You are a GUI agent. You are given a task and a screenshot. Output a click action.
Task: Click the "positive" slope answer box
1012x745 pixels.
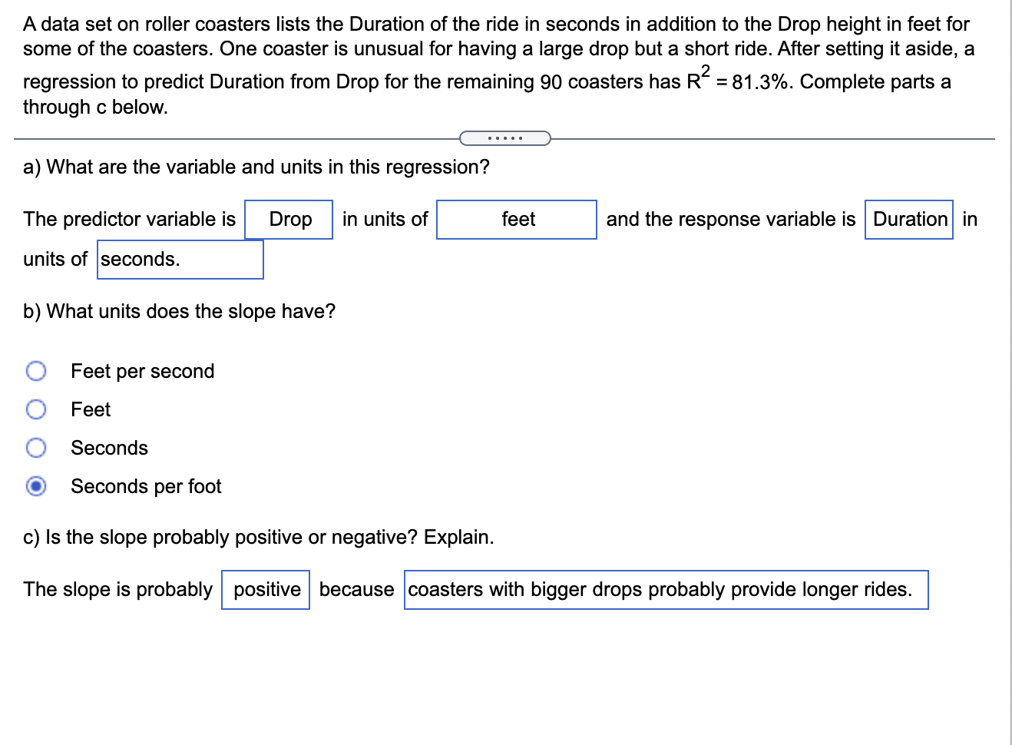[265, 590]
